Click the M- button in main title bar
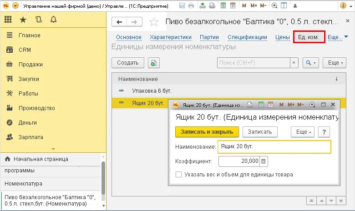Image resolution: width=355 pixels, height=211 pixels. click(x=263, y=5)
